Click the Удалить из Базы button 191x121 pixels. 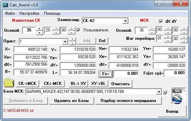point(71,101)
